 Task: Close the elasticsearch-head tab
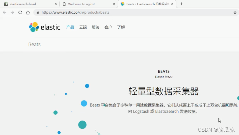[x=56, y=4]
